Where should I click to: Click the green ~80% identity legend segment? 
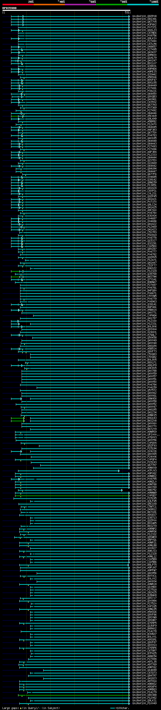tap(112, 5)
